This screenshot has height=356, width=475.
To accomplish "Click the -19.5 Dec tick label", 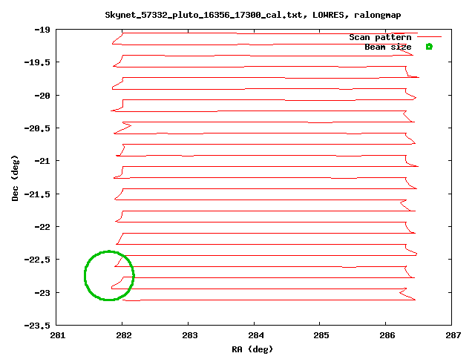I will point(37,62).
